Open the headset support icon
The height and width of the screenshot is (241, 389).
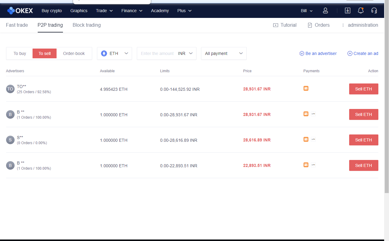point(374,11)
